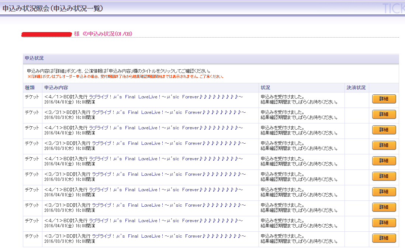Click the red ※「詳細」ボタン notice text
The image size is (405, 252).
coord(125,77)
